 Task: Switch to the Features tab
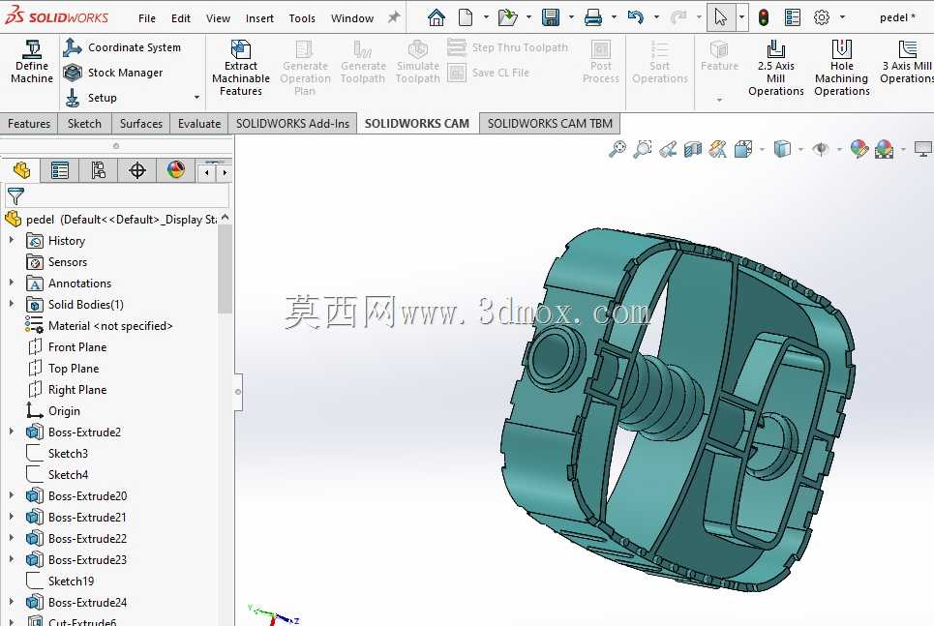[29, 123]
